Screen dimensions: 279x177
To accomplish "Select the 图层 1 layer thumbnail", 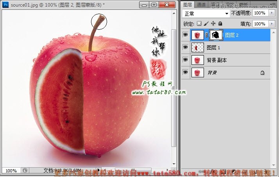I will point(197,48).
